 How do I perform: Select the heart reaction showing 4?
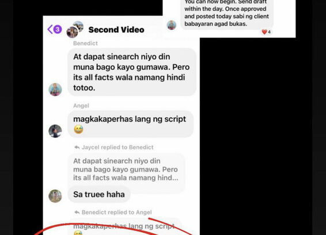[266, 32]
